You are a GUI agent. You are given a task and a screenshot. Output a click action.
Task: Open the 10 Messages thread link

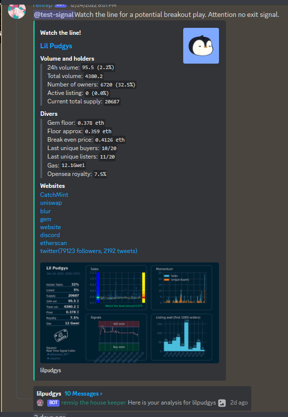tap(83, 393)
